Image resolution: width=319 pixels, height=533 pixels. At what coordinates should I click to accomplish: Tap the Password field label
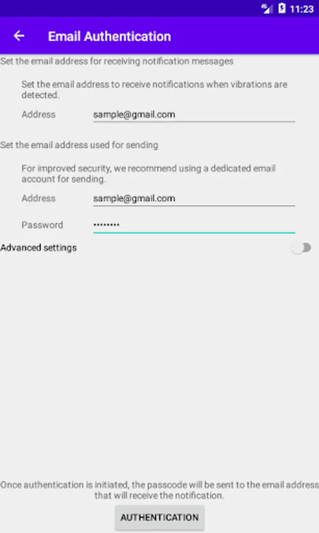pos(43,225)
